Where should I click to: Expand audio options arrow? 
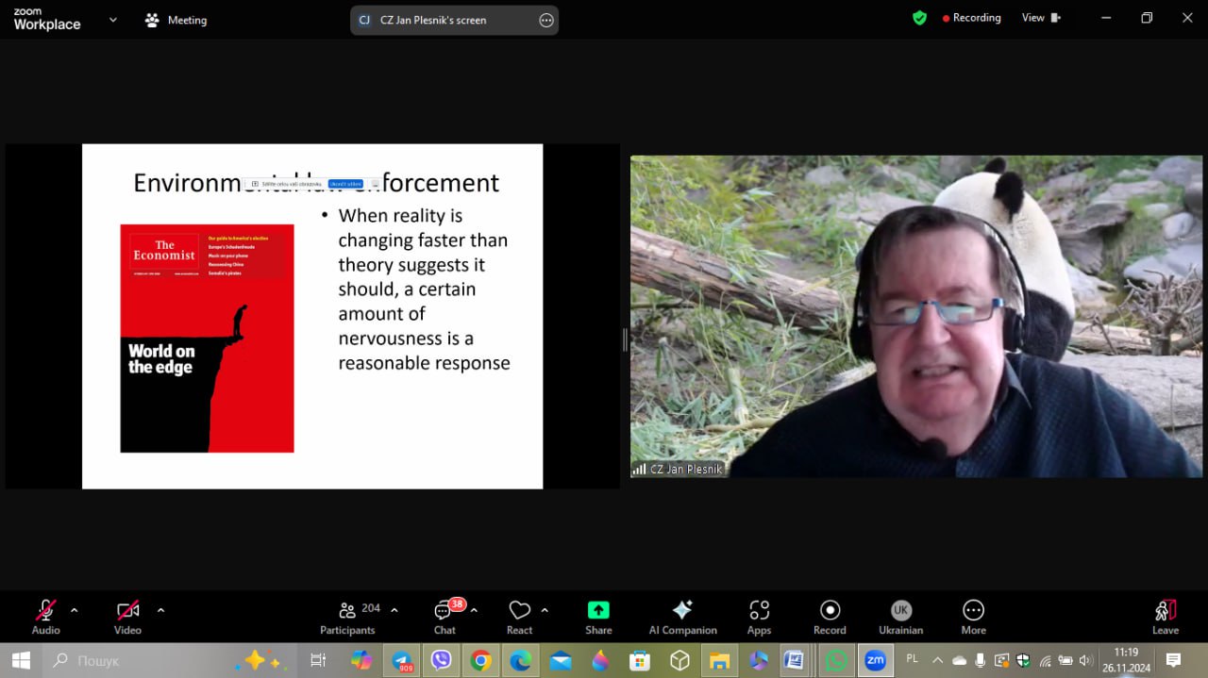pyautogui.click(x=75, y=610)
